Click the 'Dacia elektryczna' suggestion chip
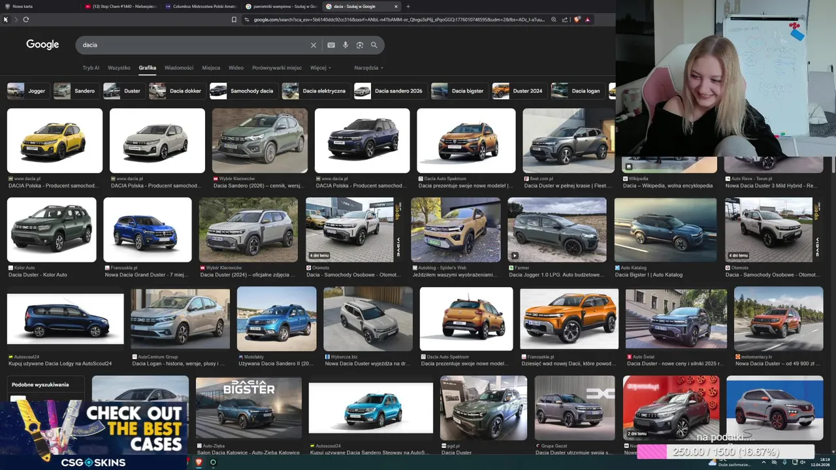Image resolution: width=836 pixels, height=470 pixels. (315, 91)
